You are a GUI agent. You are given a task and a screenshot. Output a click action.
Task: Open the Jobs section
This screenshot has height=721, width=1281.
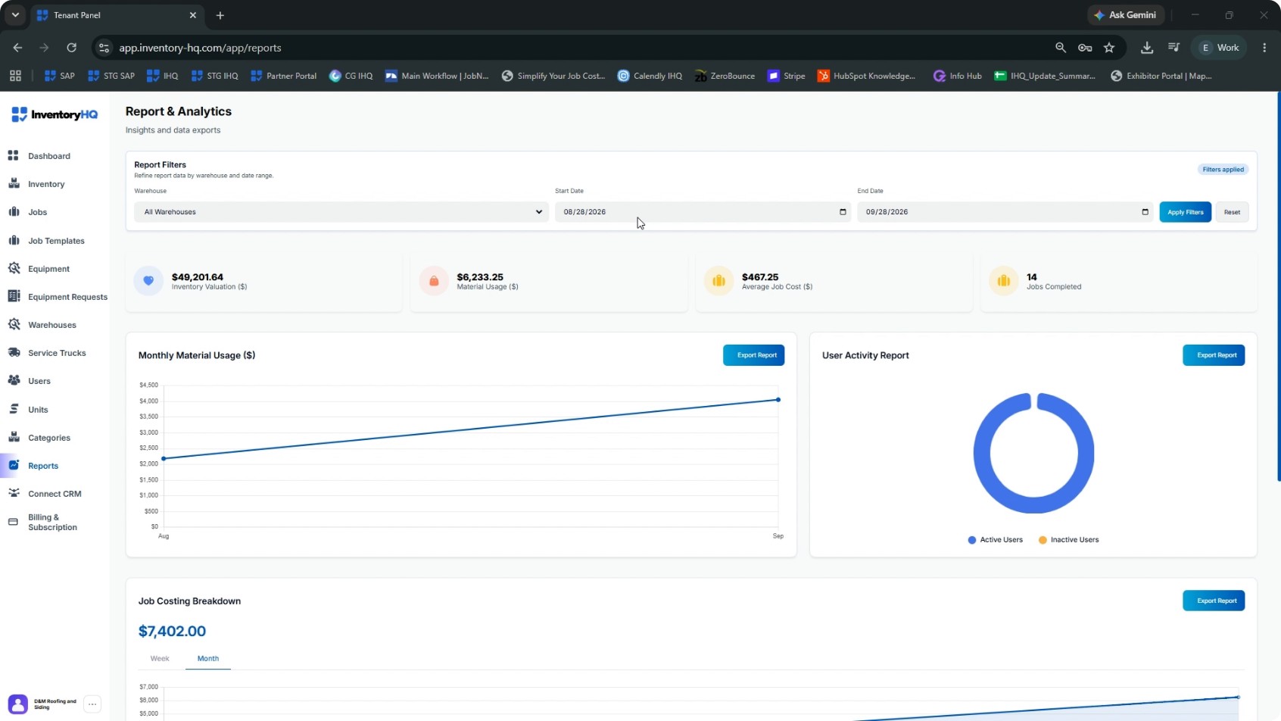pyautogui.click(x=37, y=212)
